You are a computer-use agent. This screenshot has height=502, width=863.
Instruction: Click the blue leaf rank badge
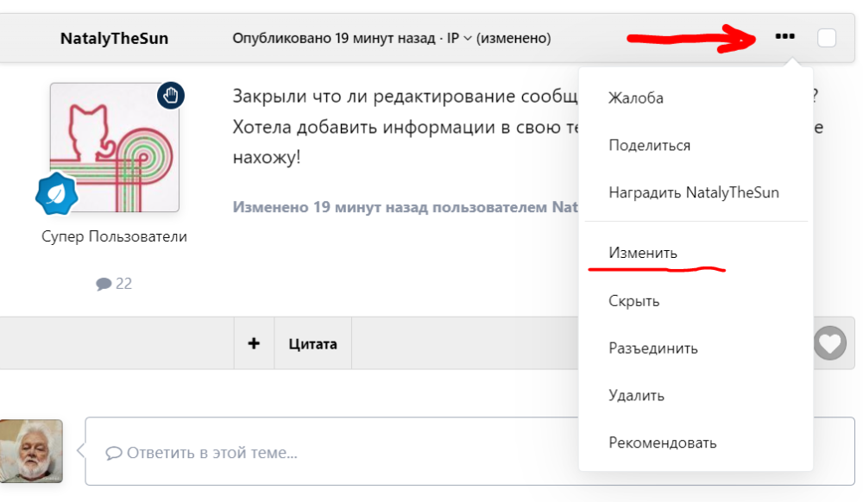(x=56, y=193)
